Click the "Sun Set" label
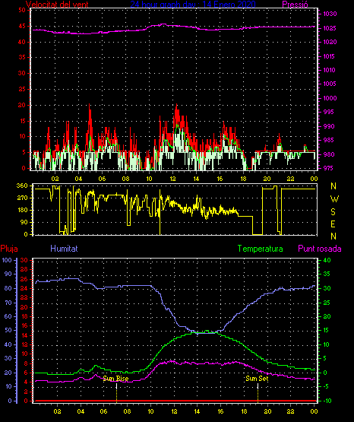The image size is (354, 422). 257,379
